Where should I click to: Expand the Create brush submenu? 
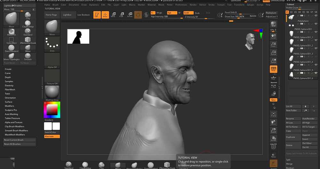point(8,69)
